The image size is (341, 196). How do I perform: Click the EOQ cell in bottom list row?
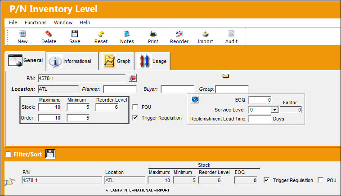pos(246,180)
